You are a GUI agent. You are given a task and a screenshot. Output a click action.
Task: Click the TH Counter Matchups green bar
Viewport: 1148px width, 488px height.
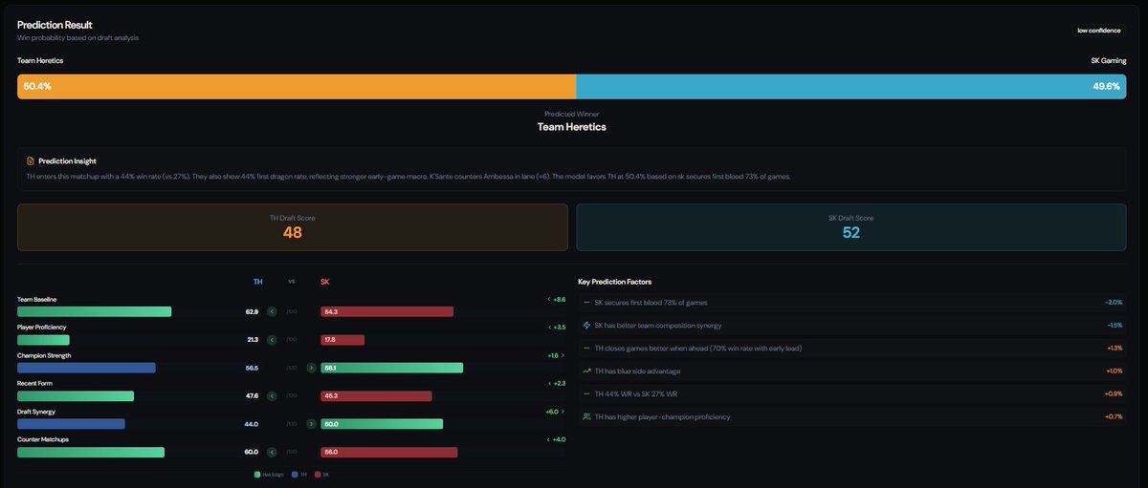click(91, 453)
